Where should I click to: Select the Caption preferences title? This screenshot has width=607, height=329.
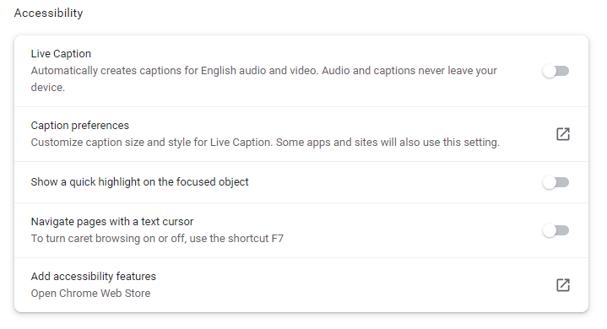tap(79, 126)
